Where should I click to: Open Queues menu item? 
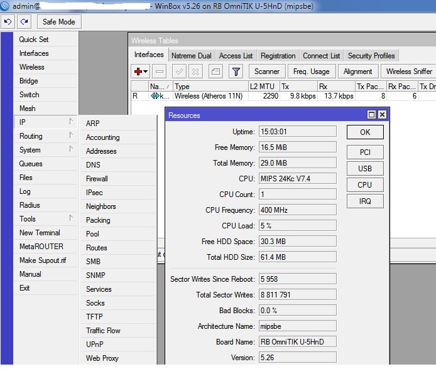46,164
